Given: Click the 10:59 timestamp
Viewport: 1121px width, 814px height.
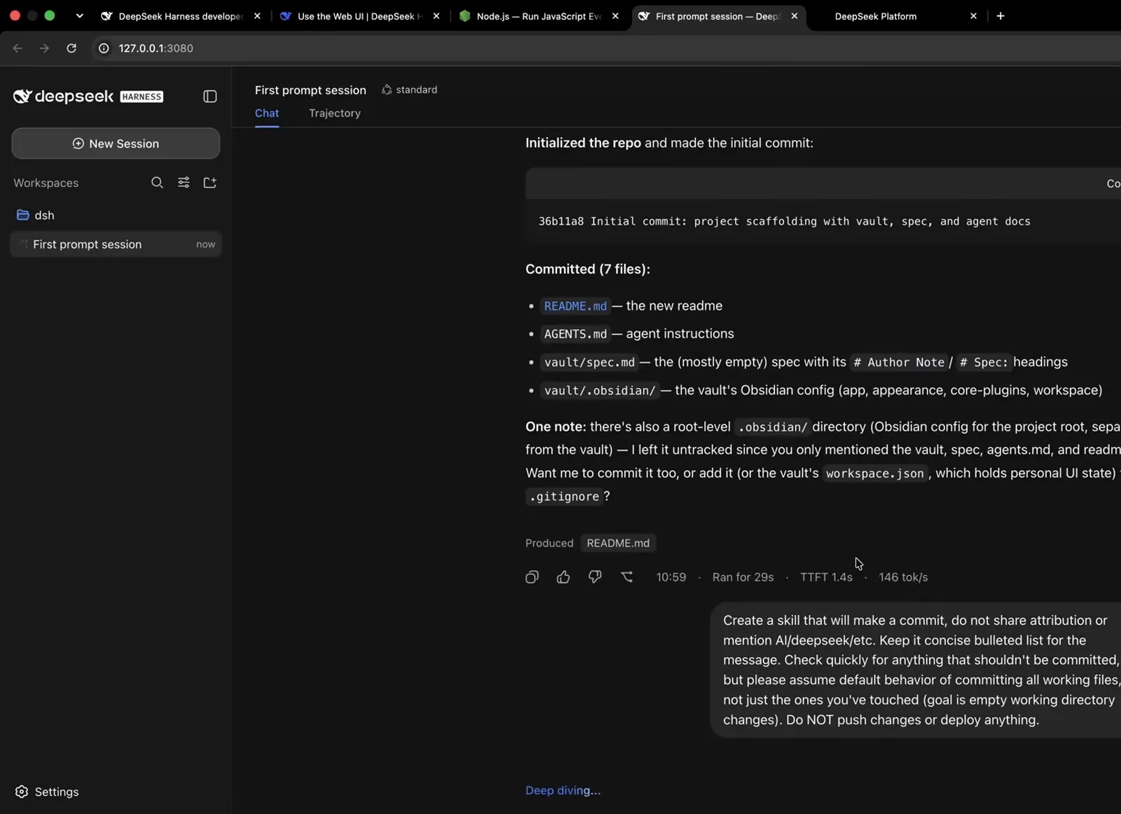Looking at the screenshot, I should click(x=670, y=577).
